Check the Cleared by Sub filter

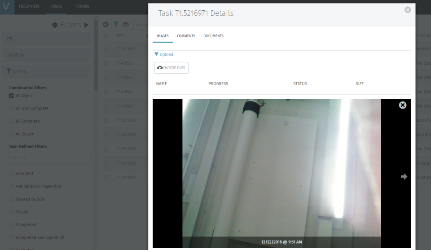11,199
